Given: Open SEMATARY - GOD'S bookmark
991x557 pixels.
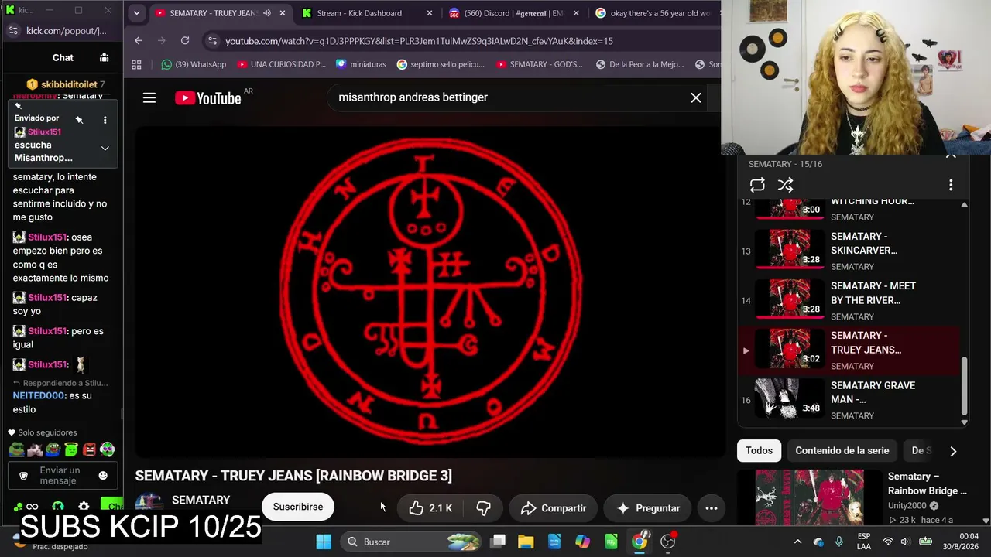Looking at the screenshot, I should [x=540, y=64].
